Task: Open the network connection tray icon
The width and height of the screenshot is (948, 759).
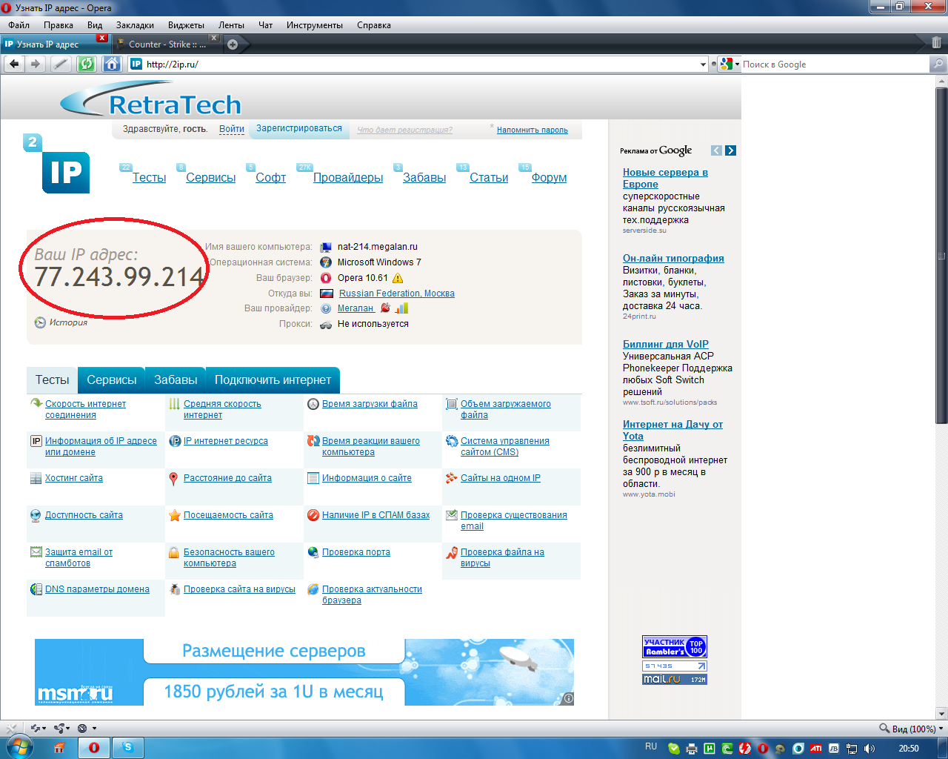Action: 852,749
